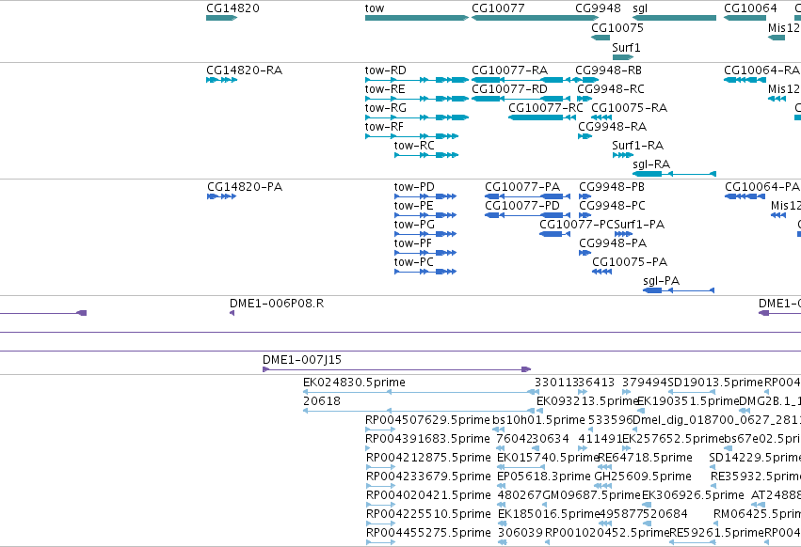Click EST RP004225510.5prime
801x547 pixels.
point(380,524)
